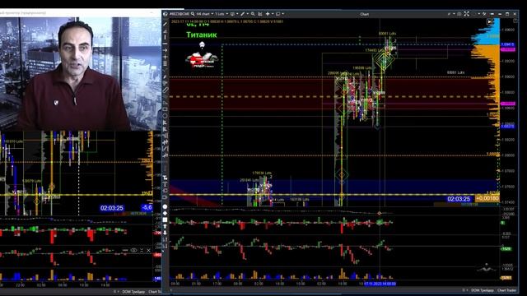This screenshot has width=527, height=296.
Task: Open DOM Трейдер tab in left chart window
Action: click(133, 292)
